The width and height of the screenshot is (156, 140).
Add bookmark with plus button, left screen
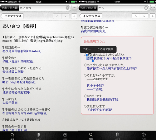coord(74,16)
